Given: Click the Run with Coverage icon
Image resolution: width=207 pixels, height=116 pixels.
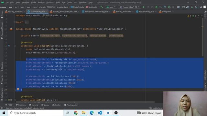Looking at the screenshot, I should [160, 7].
